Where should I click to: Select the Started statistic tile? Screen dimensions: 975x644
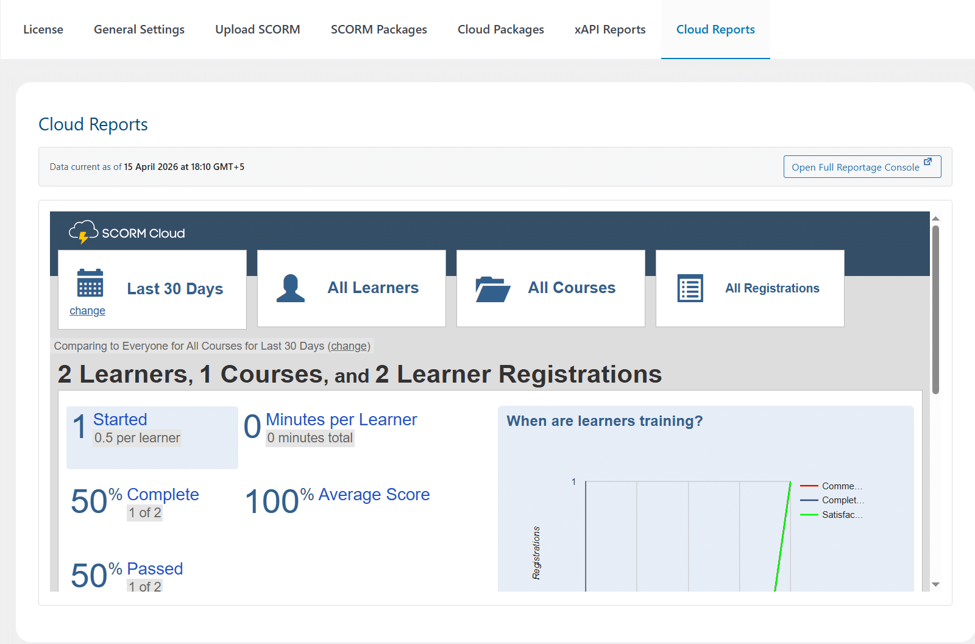pos(152,437)
